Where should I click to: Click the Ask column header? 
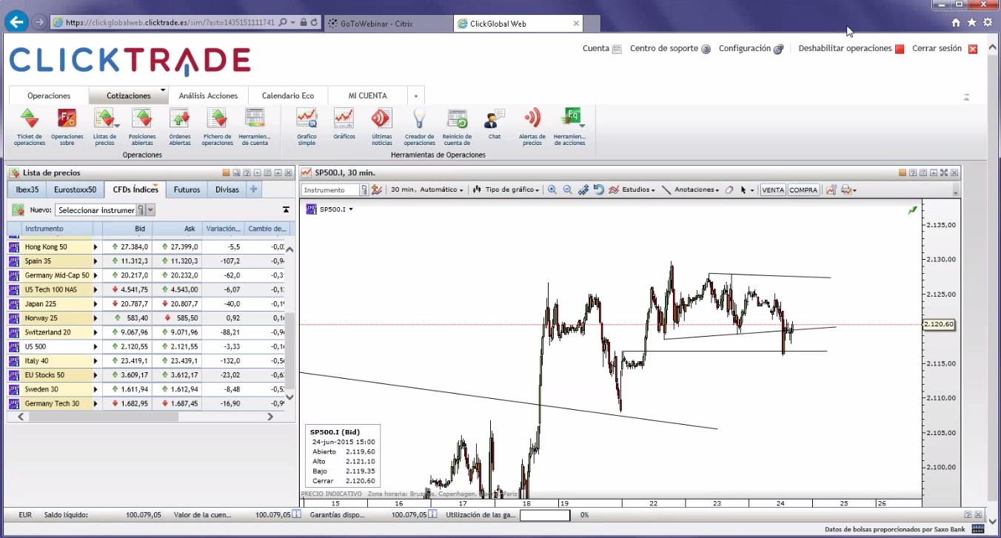tap(176, 229)
